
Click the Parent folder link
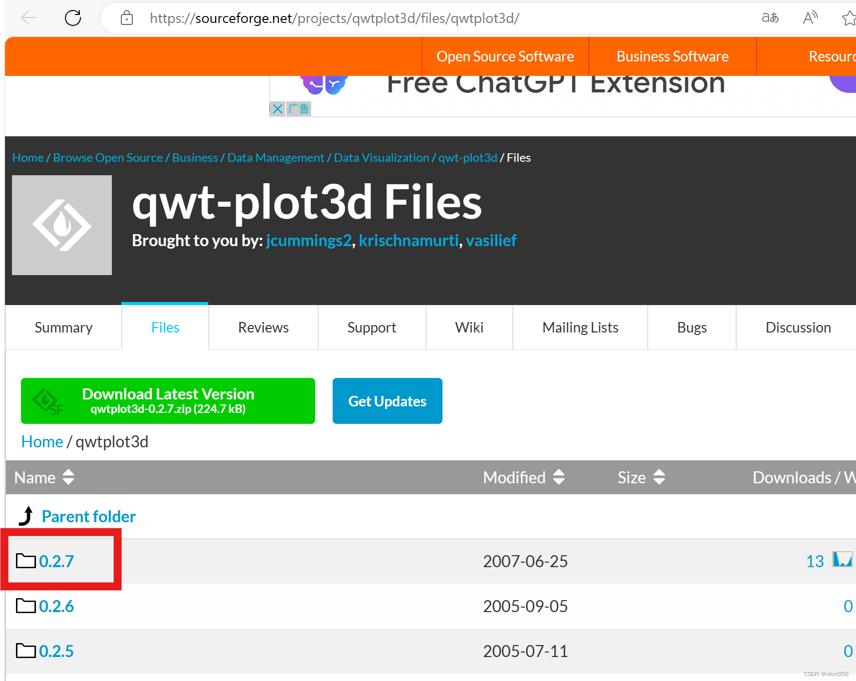coord(89,516)
